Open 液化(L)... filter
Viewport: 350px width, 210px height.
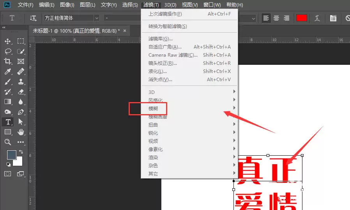point(189,71)
